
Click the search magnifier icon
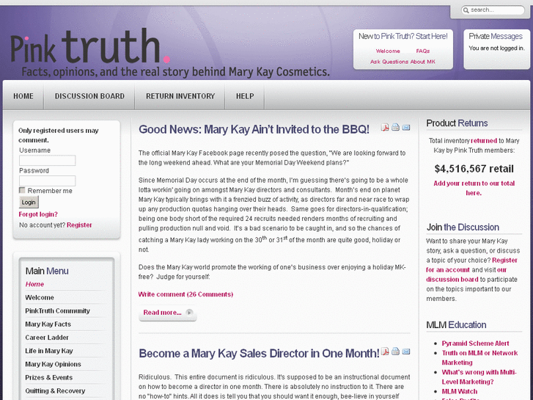pos(466,10)
